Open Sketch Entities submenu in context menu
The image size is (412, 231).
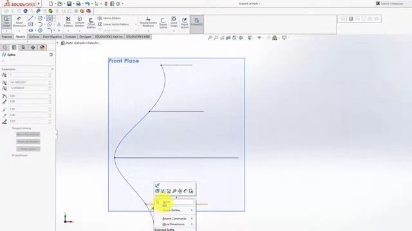(174, 210)
